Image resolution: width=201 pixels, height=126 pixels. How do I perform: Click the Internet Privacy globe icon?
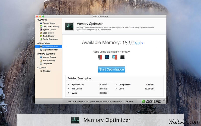(41, 57)
